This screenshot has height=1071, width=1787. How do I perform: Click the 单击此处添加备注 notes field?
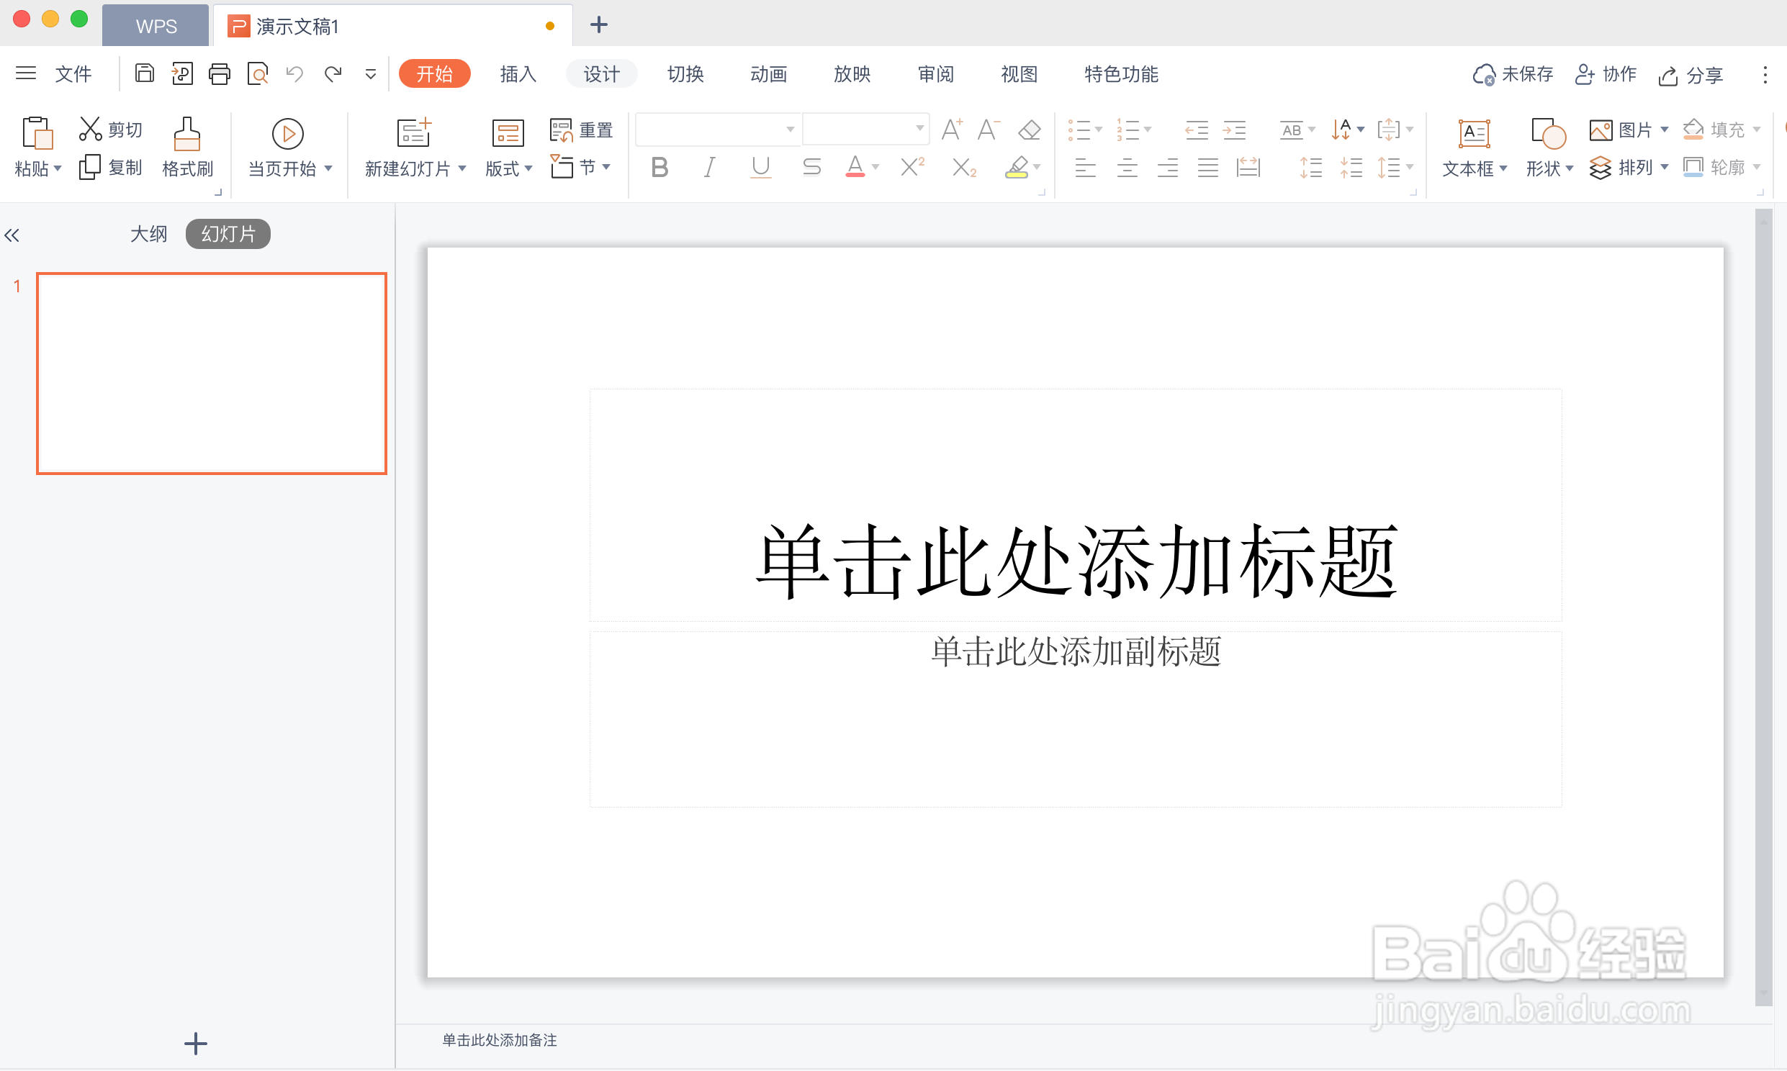pos(500,1040)
